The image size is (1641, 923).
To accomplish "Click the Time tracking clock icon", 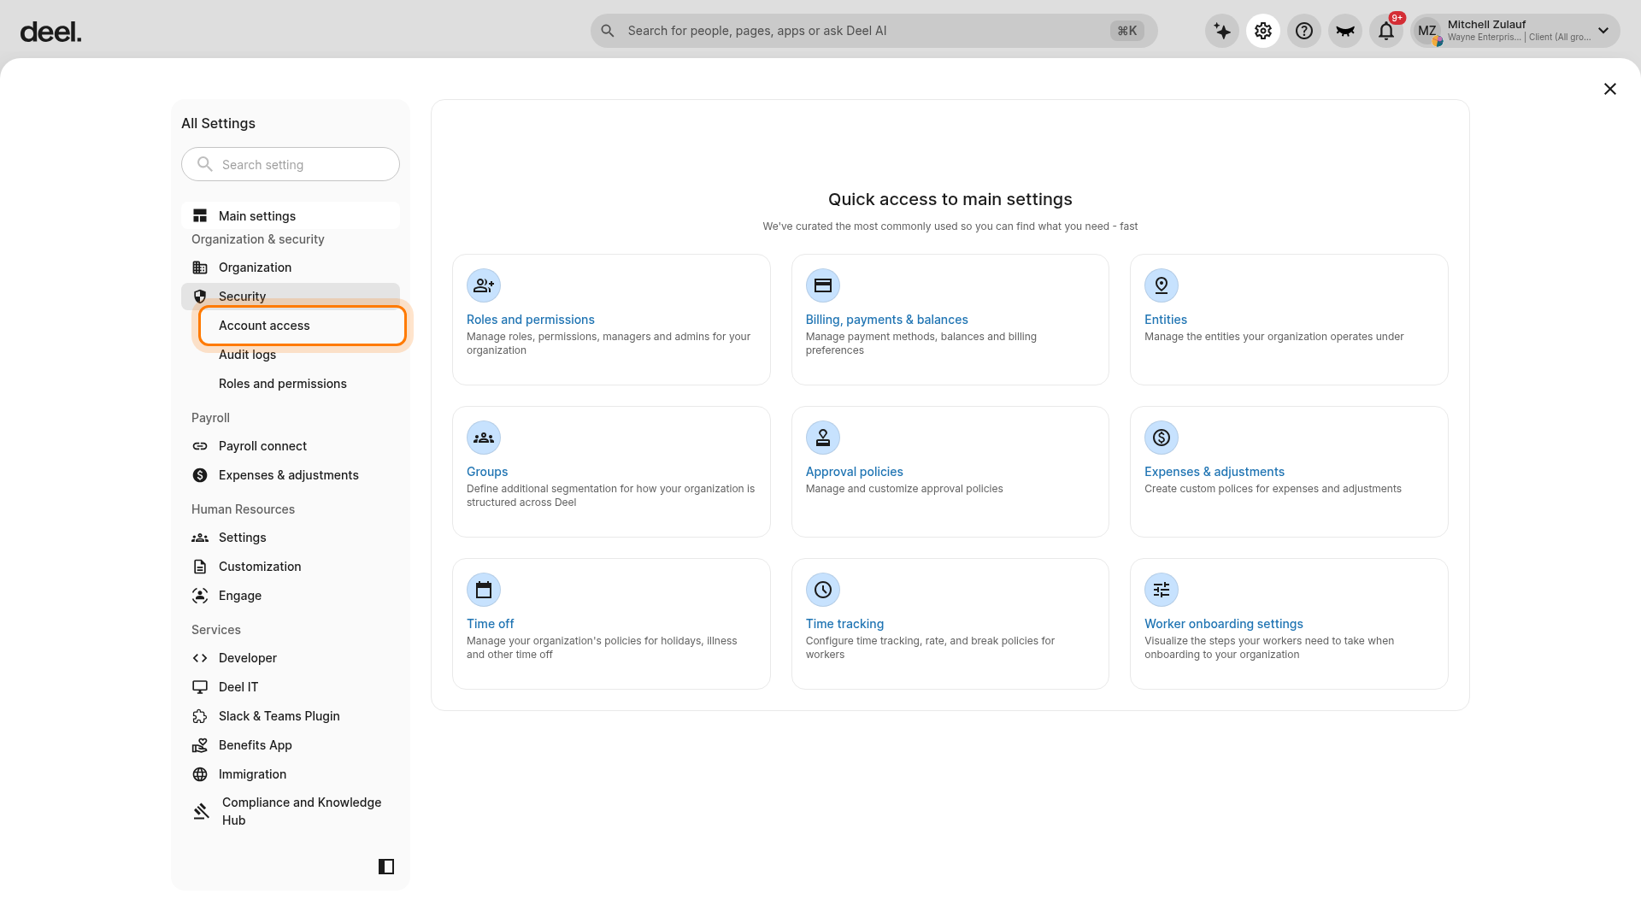I will point(823,590).
